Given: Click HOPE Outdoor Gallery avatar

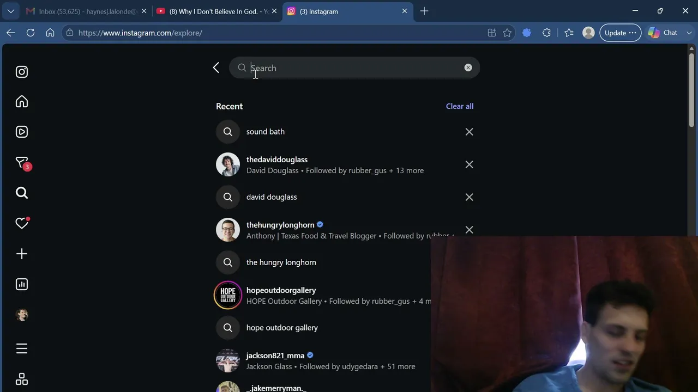Looking at the screenshot, I should pos(228,295).
